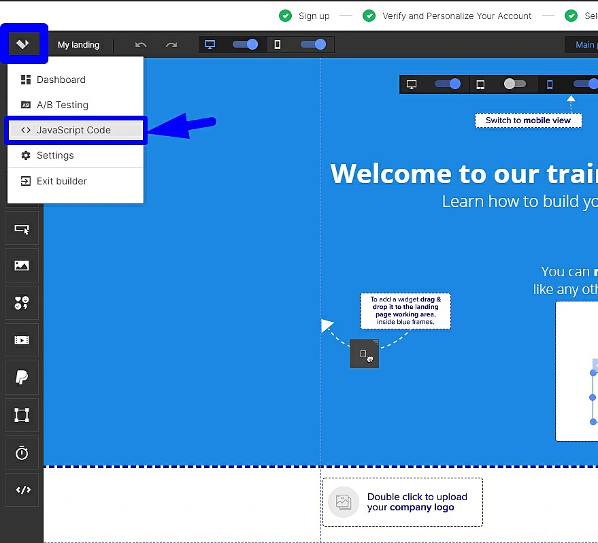Select the Button widget in sidebar
The image size is (598, 543).
(22, 229)
